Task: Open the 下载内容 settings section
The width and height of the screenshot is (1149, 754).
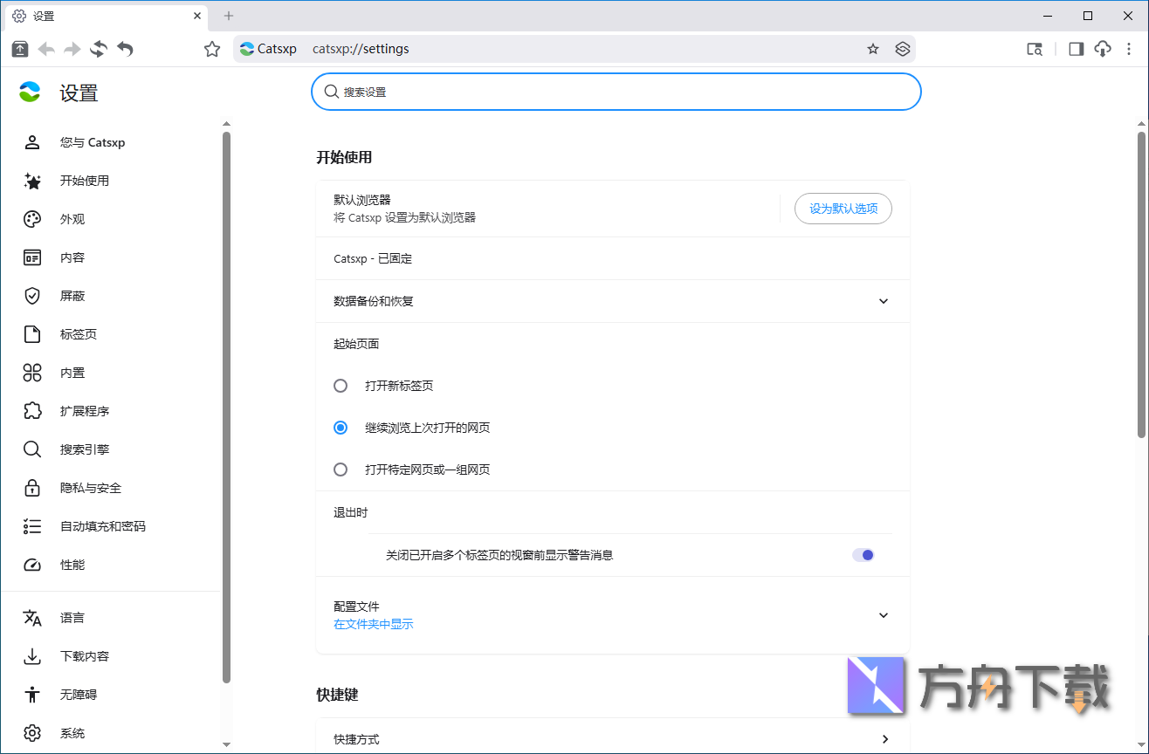Action: [83, 655]
